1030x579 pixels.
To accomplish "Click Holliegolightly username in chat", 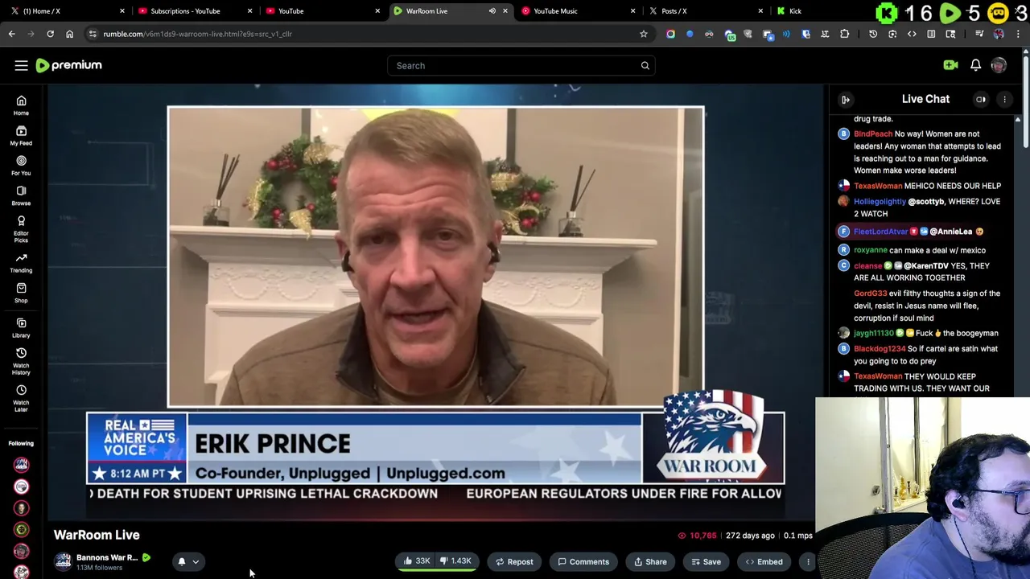I will pyautogui.click(x=880, y=201).
